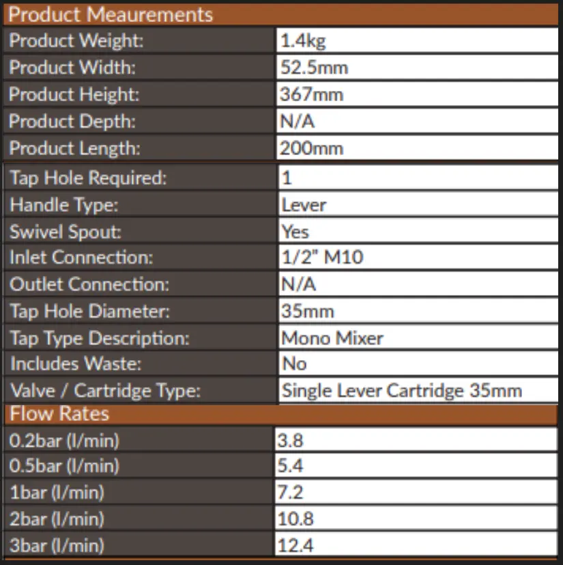
Task: Click the Flow Rates section header
Action: (280, 415)
